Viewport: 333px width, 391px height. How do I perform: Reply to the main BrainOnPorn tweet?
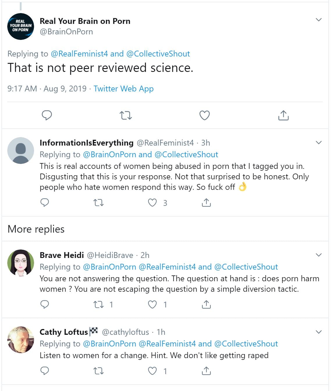click(x=47, y=116)
